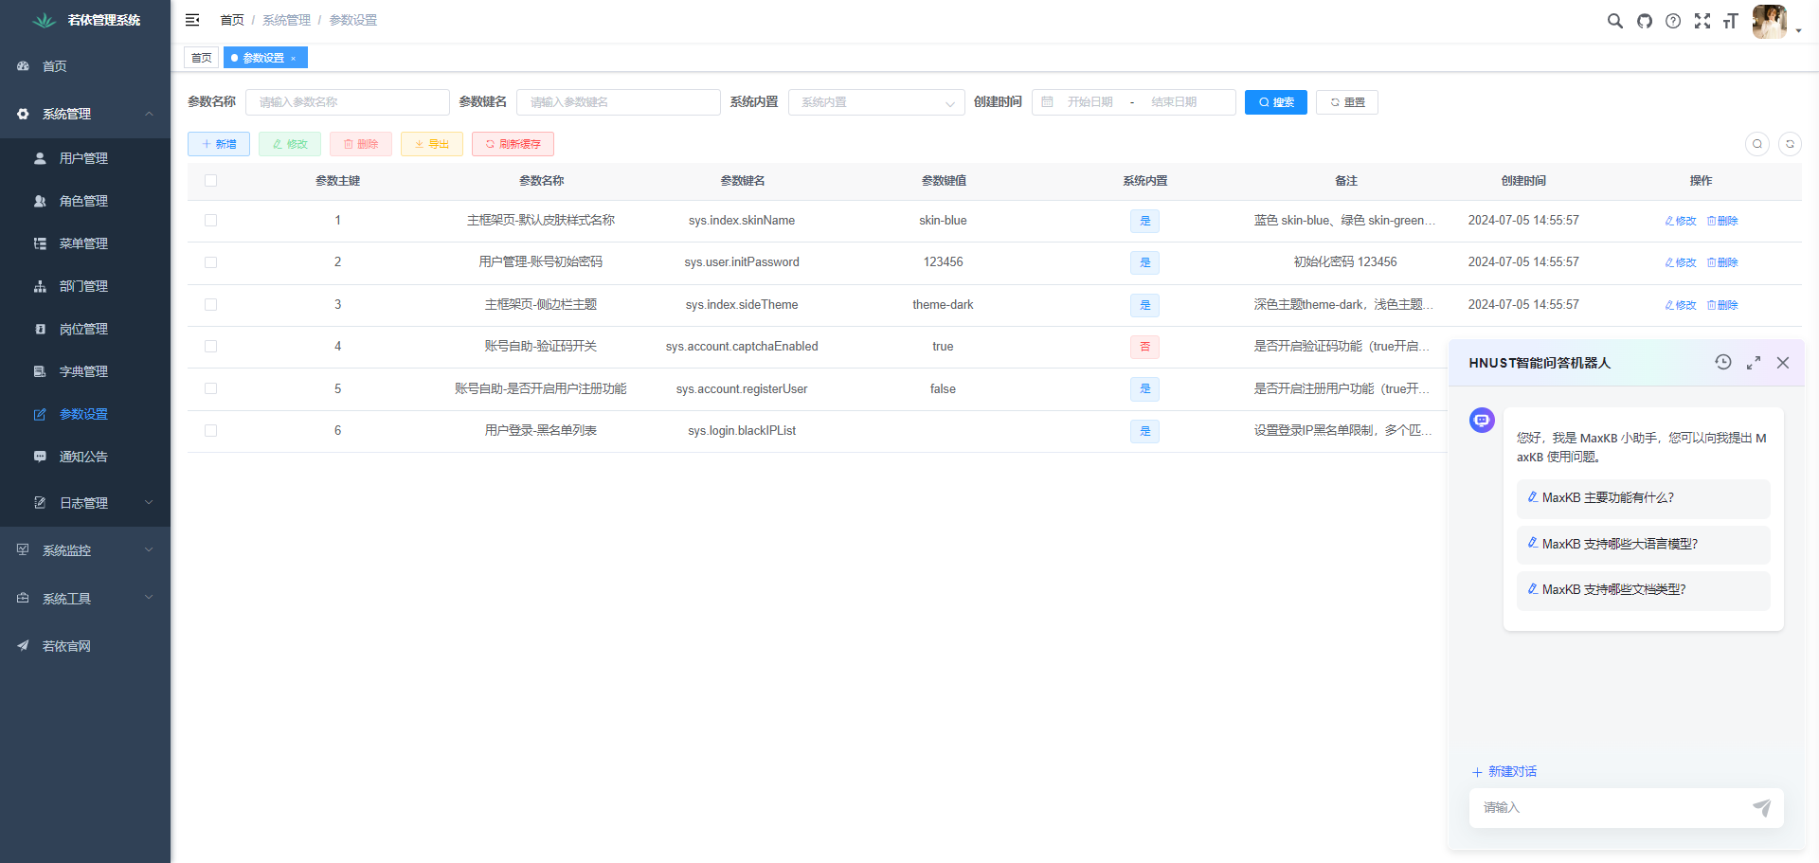
Task: Open the 系统内置 dropdown filter
Action: (875, 102)
